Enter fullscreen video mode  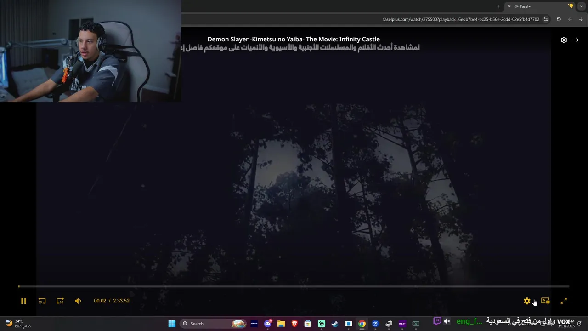click(x=564, y=301)
